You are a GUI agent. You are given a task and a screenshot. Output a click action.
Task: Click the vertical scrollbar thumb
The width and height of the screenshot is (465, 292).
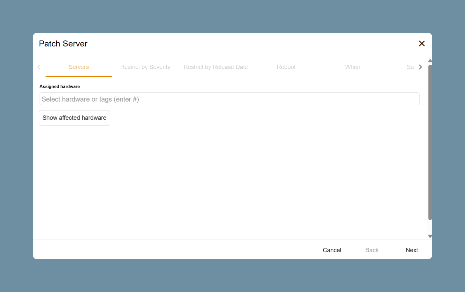tap(430, 142)
